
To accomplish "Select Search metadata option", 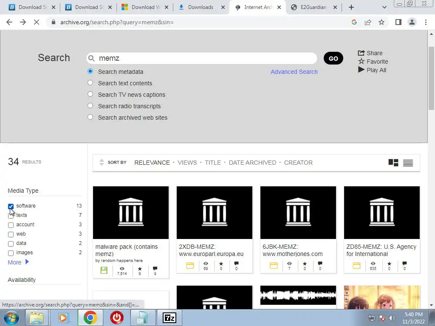I will [90, 71].
